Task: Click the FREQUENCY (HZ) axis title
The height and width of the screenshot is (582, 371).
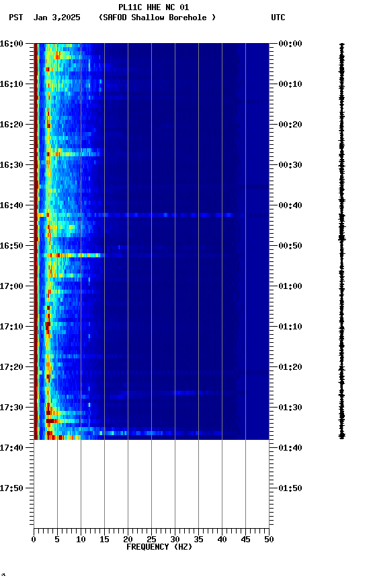Action: tap(159, 547)
